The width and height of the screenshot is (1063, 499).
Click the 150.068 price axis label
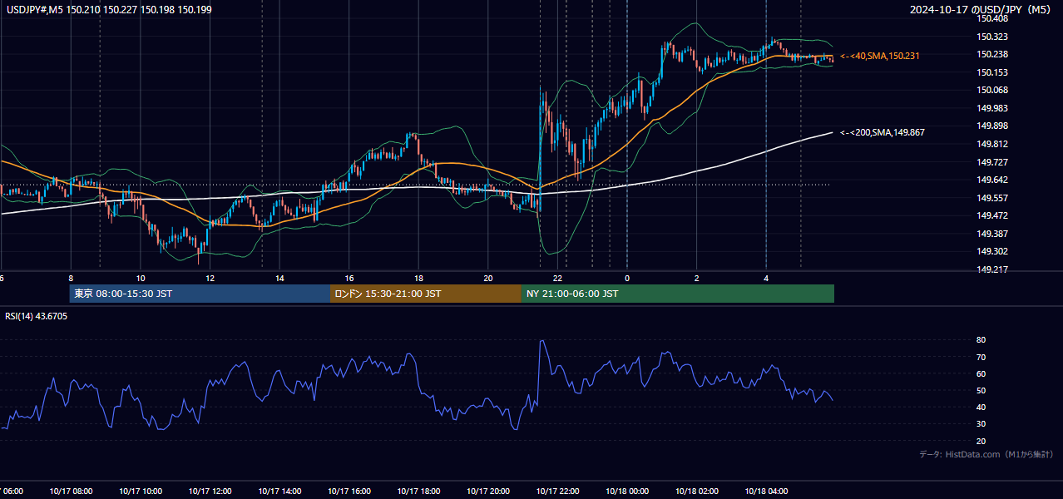pos(993,90)
